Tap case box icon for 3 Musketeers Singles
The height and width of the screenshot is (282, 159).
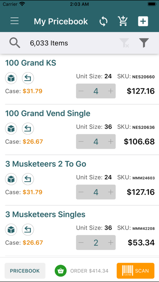[11, 230]
